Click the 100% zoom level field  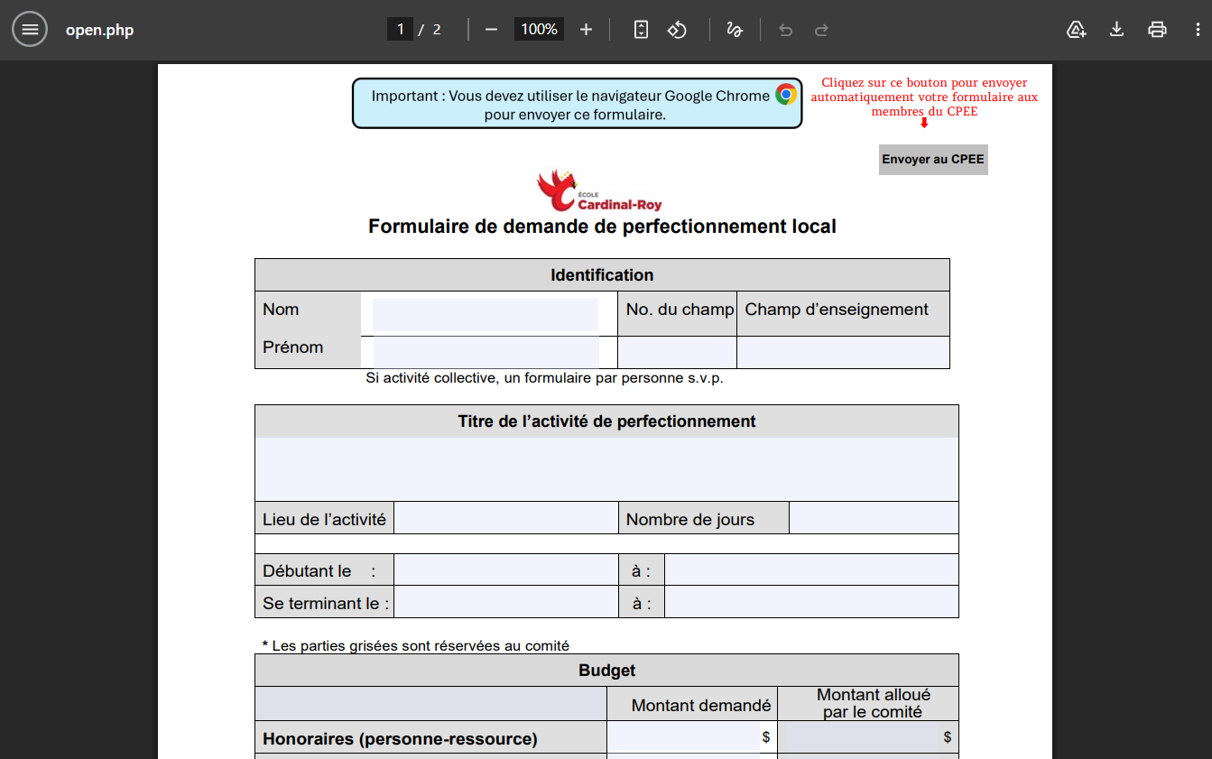[539, 30]
